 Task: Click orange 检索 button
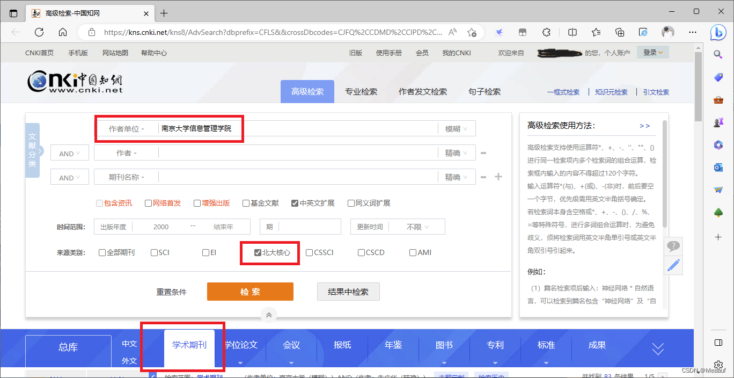[x=250, y=292]
